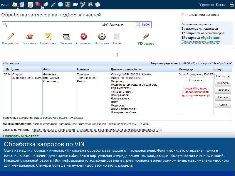This screenshot has height=176, width=235.
Task: Click the padlock icon in top right corner
Action: pyautogui.click(x=231, y=5)
